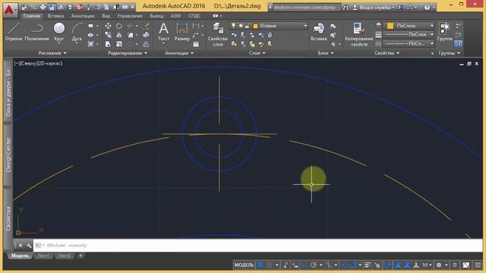Screen dimensions: 486x273
Task: Open the ПоСлою lineweight dropdown
Action: (432, 34)
